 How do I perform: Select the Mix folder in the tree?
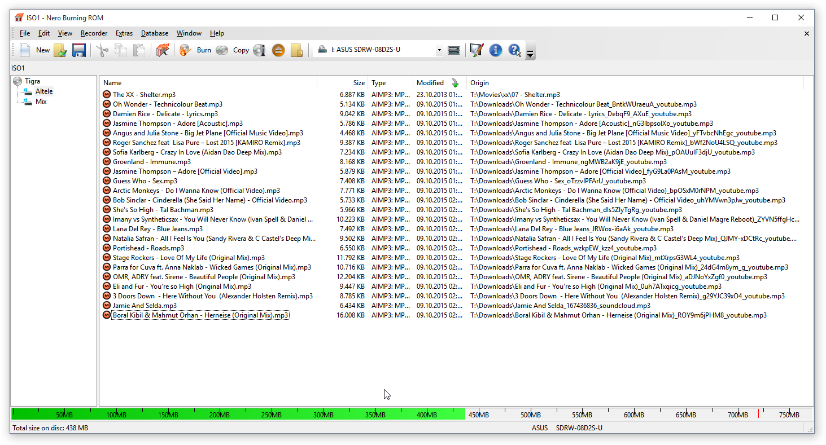41,102
